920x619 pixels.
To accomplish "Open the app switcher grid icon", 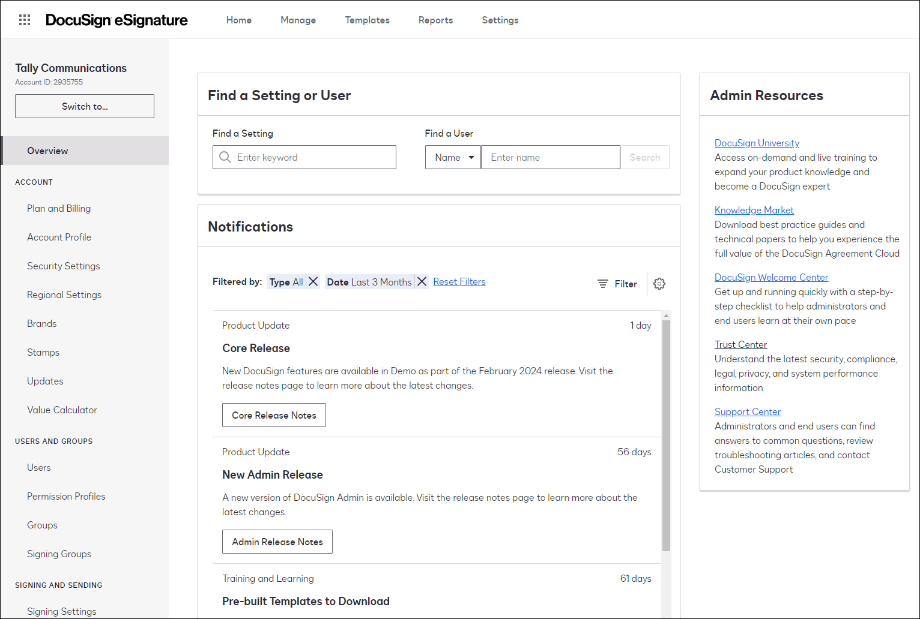I will (25, 20).
